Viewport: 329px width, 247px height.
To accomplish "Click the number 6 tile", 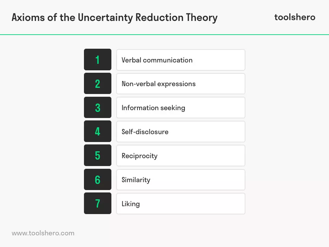I will click(x=98, y=179).
